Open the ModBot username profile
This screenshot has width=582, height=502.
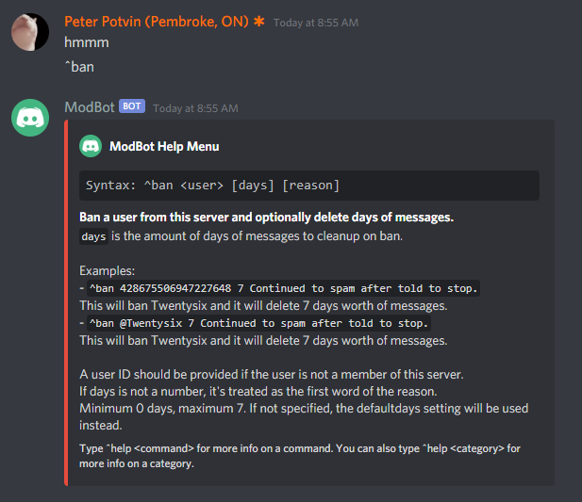[90, 107]
